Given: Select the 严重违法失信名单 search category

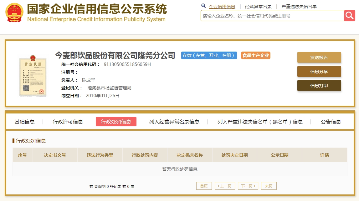Looking at the screenshot, I should 299,7.
